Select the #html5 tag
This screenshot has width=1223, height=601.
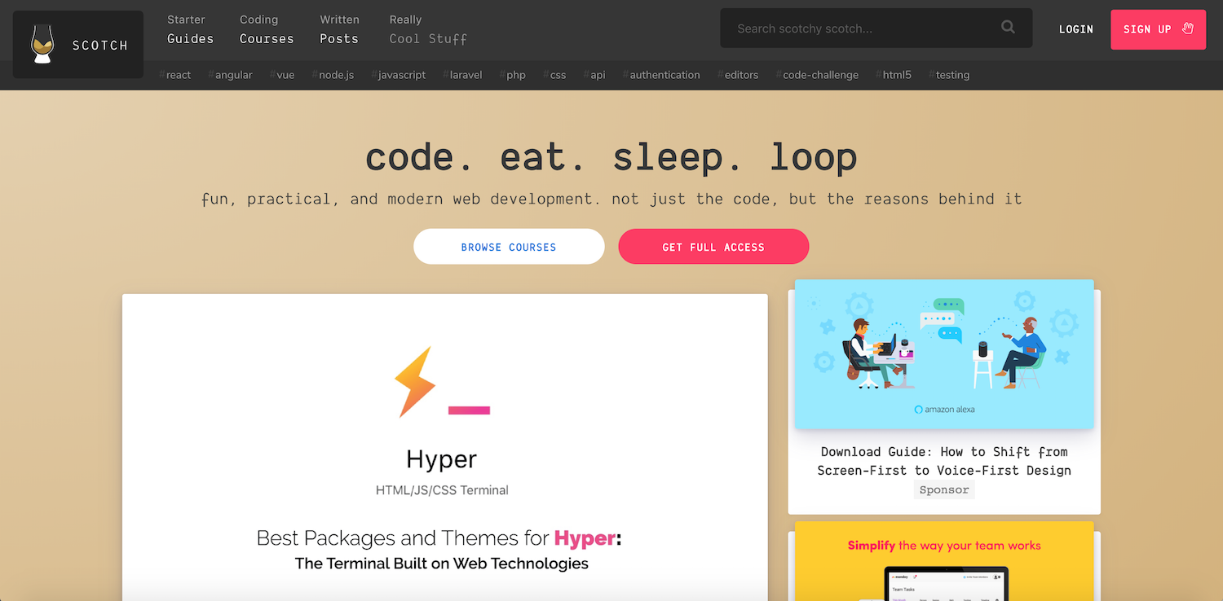894,75
